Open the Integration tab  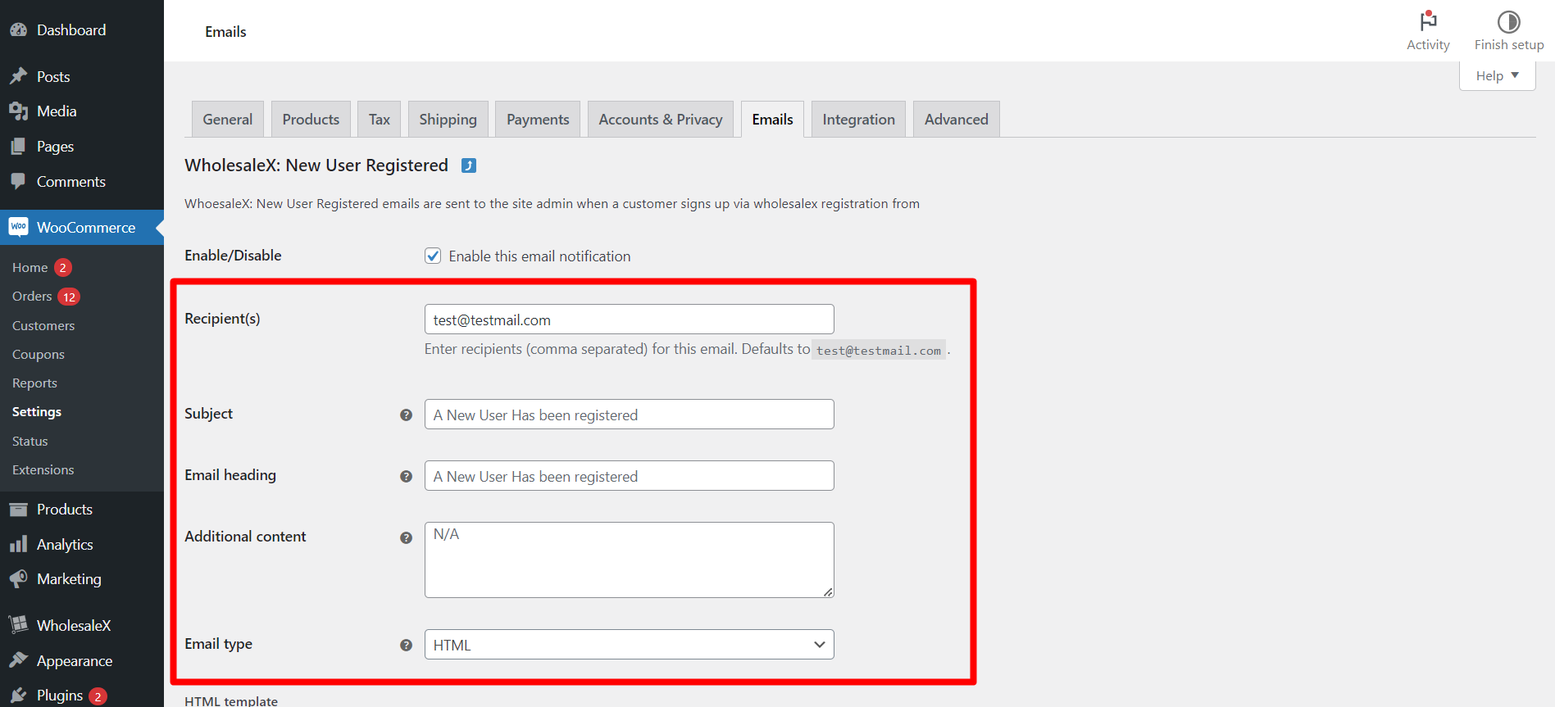click(858, 120)
